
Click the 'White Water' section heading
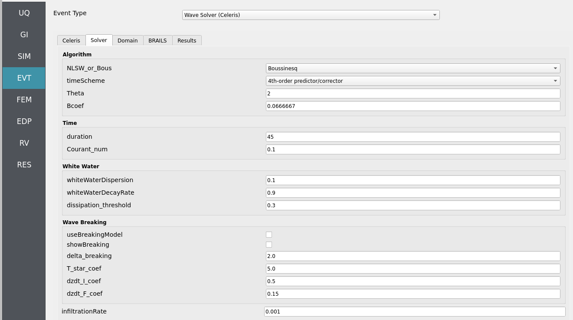81,167
